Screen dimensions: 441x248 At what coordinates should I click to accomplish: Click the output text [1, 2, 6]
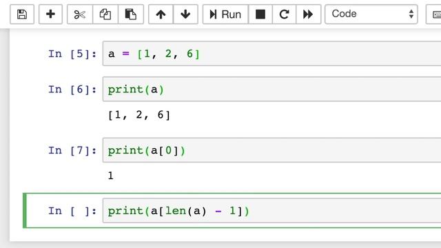point(139,115)
